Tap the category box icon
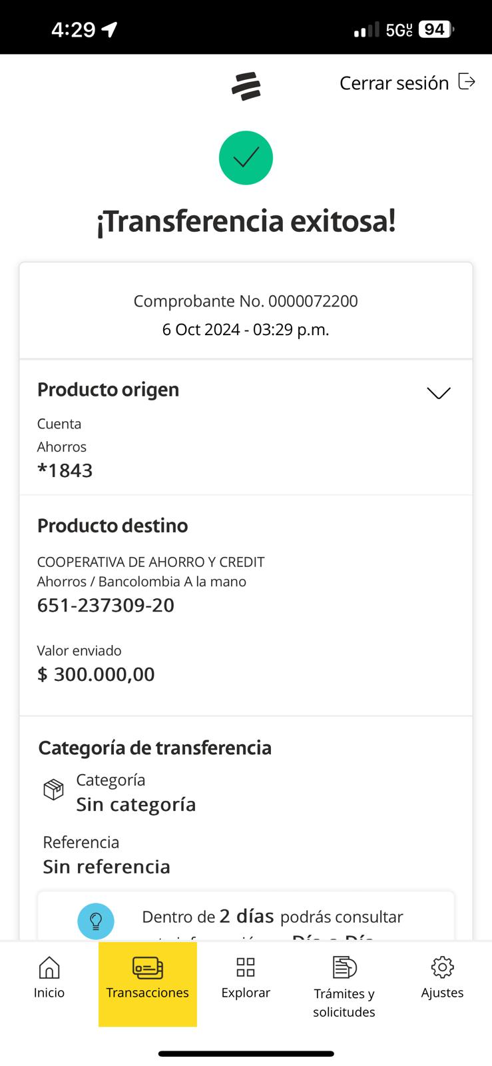The height and width of the screenshot is (1066, 492). [53, 790]
